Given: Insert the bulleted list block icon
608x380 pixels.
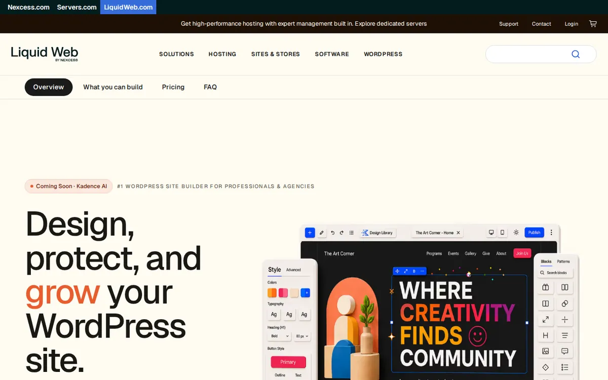Looking at the screenshot, I should [x=564, y=367].
